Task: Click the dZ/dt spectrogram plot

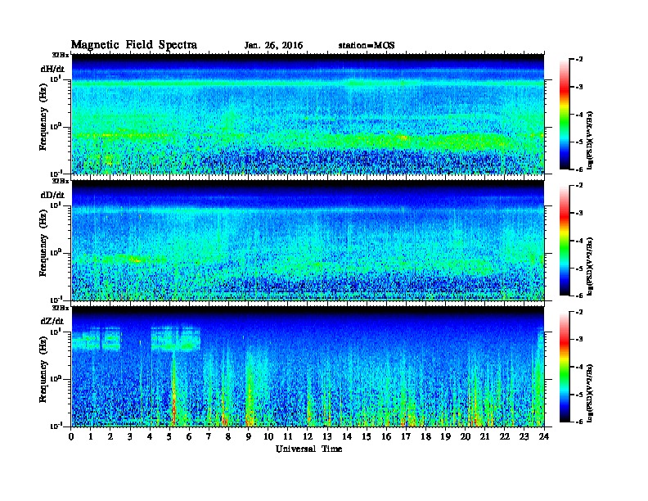Action: coord(308,367)
